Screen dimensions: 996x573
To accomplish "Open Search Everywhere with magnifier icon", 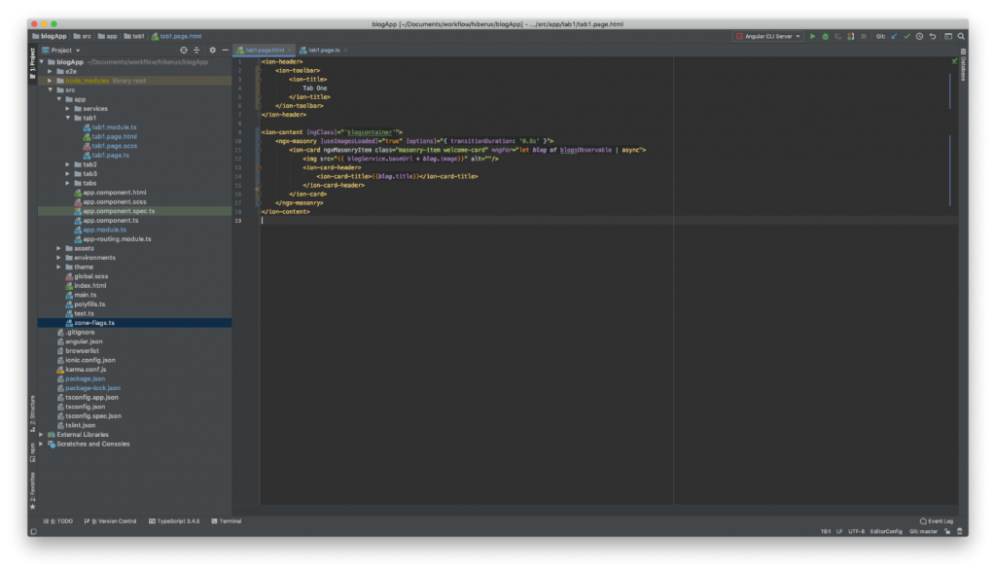I will (962, 36).
